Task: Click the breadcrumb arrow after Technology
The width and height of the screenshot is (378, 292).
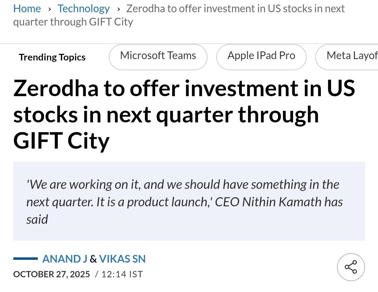Action: point(118,9)
